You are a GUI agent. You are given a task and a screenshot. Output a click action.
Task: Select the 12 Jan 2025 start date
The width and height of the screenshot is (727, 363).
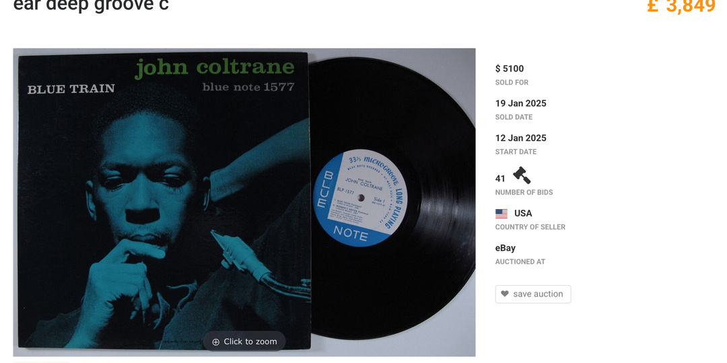click(520, 138)
